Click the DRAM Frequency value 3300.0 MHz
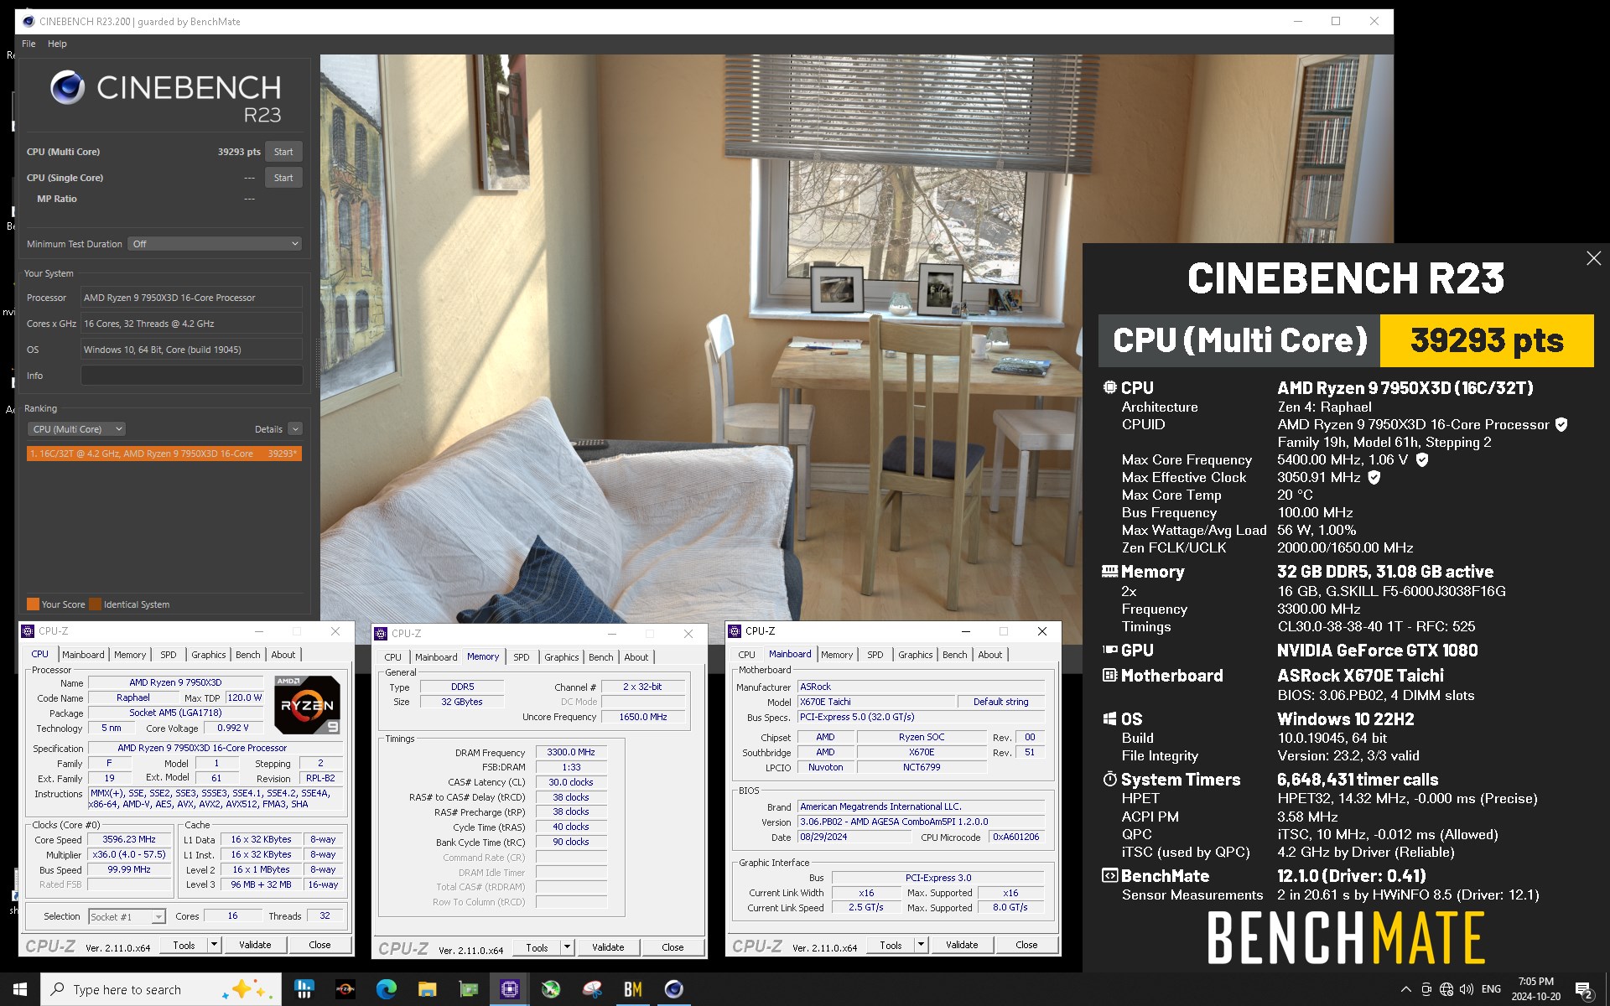This screenshot has width=1610, height=1006. 571,752
